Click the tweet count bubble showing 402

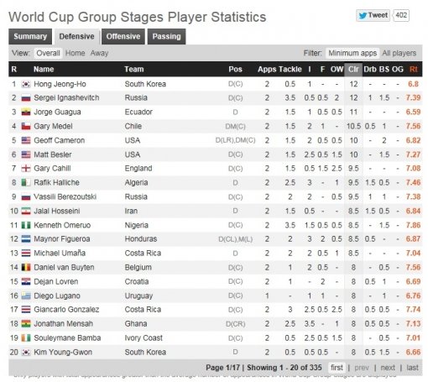401,15
